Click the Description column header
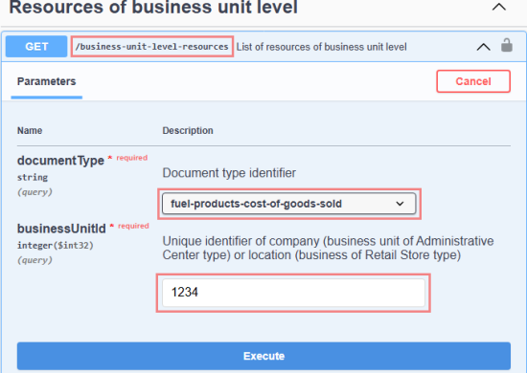This screenshot has width=527, height=373. point(188,130)
